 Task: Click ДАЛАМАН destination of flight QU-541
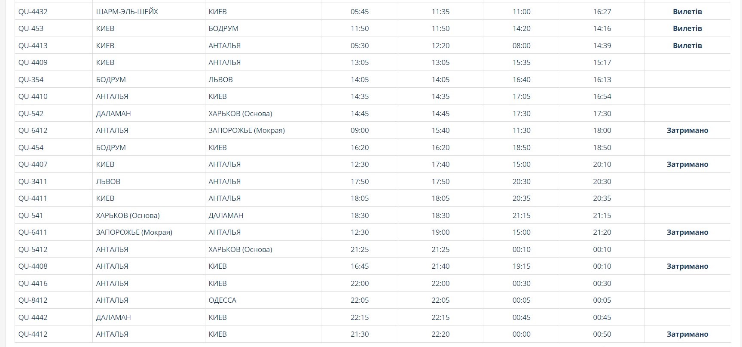pos(226,215)
